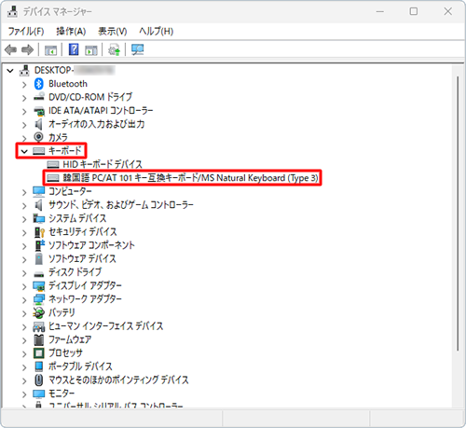
Task: Select the ディスク ドライブ label
Action: pos(75,272)
